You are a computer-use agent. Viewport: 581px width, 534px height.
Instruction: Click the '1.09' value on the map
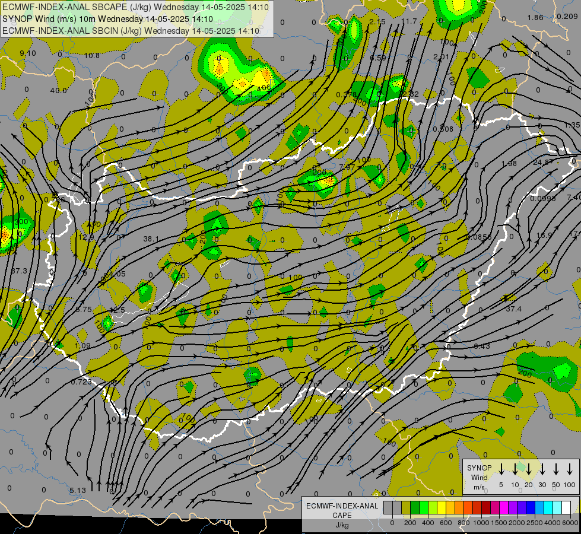[x=82, y=346]
